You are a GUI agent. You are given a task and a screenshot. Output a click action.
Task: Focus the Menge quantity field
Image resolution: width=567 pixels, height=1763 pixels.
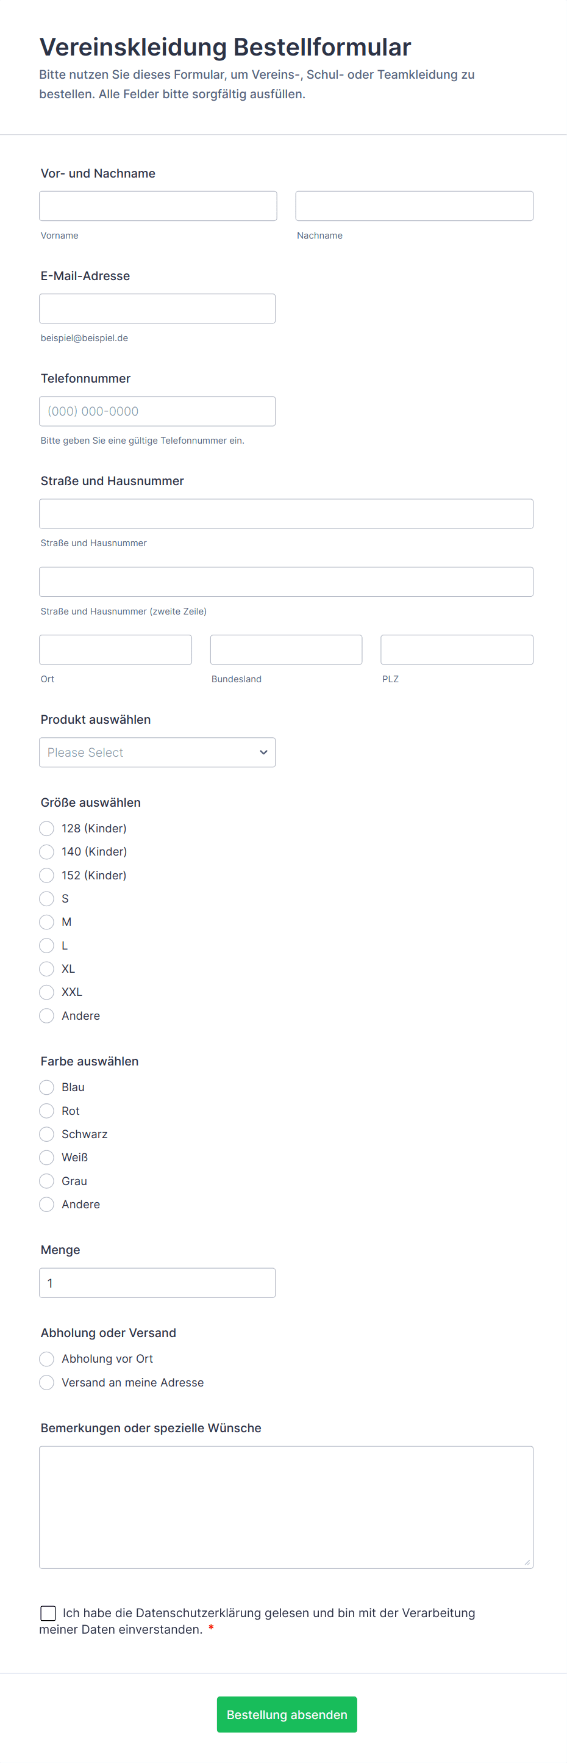coord(157,1283)
